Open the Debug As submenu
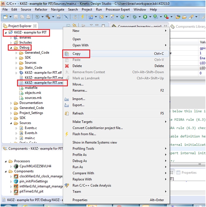 coord(116,161)
